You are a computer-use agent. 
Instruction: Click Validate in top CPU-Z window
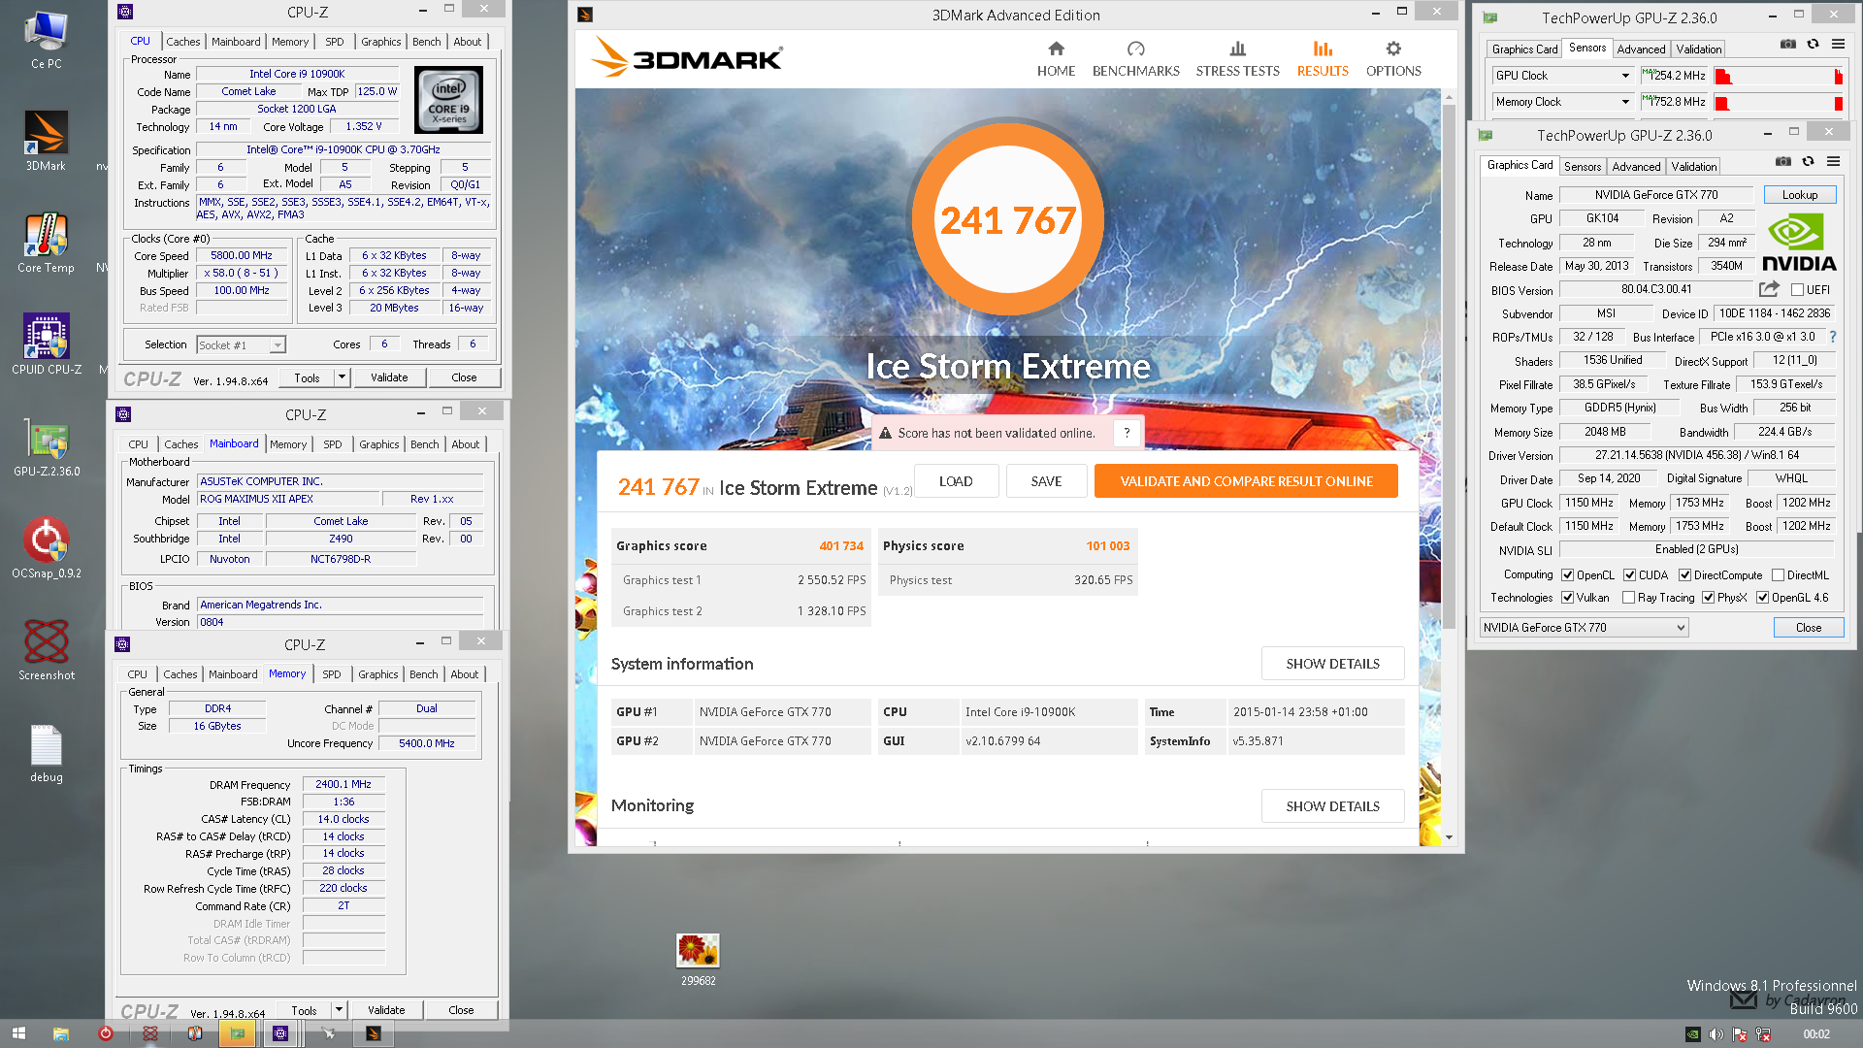pyautogui.click(x=389, y=377)
